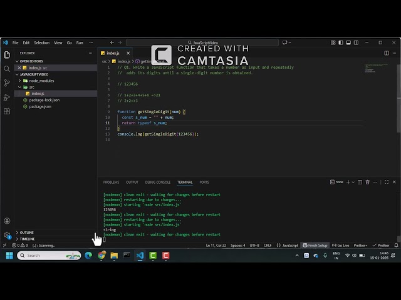Go back with the navigation arrow
Image resolution: width=401 pixels, height=300 pixels.
click(112, 42)
